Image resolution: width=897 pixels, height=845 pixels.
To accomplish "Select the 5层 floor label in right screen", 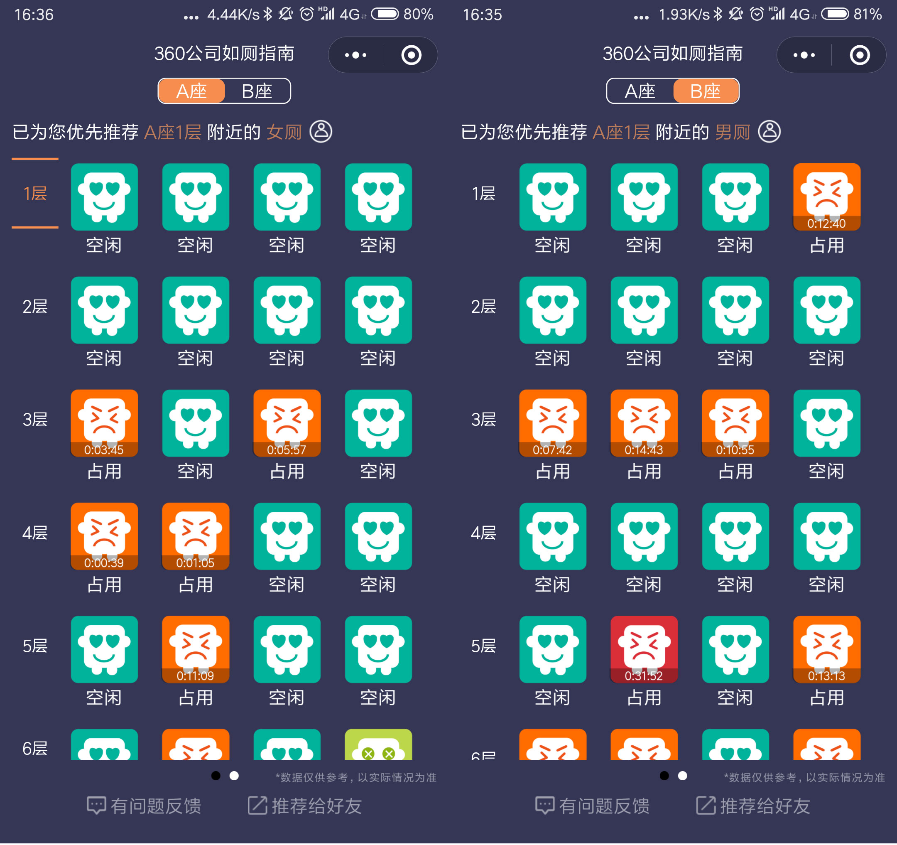I will click(x=484, y=646).
